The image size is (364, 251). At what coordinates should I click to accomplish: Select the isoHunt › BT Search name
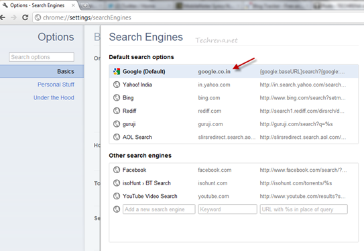[x=147, y=183]
